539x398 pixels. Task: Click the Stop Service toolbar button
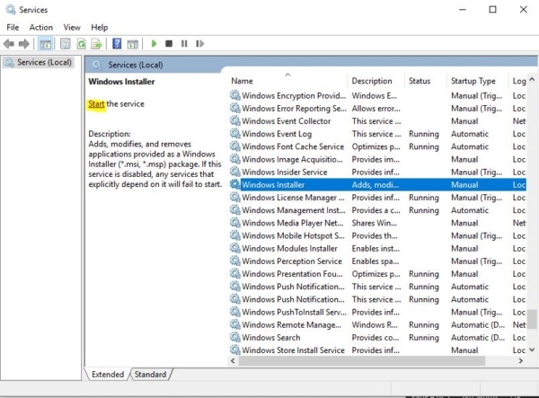click(x=169, y=44)
